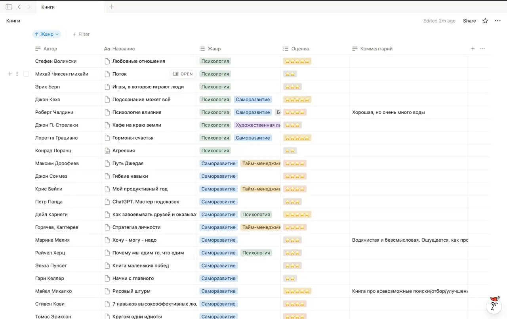Viewport: 507px width, 319px height.
Task: Click the author cell Джон П. Стрелеки
Action: click(56, 125)
